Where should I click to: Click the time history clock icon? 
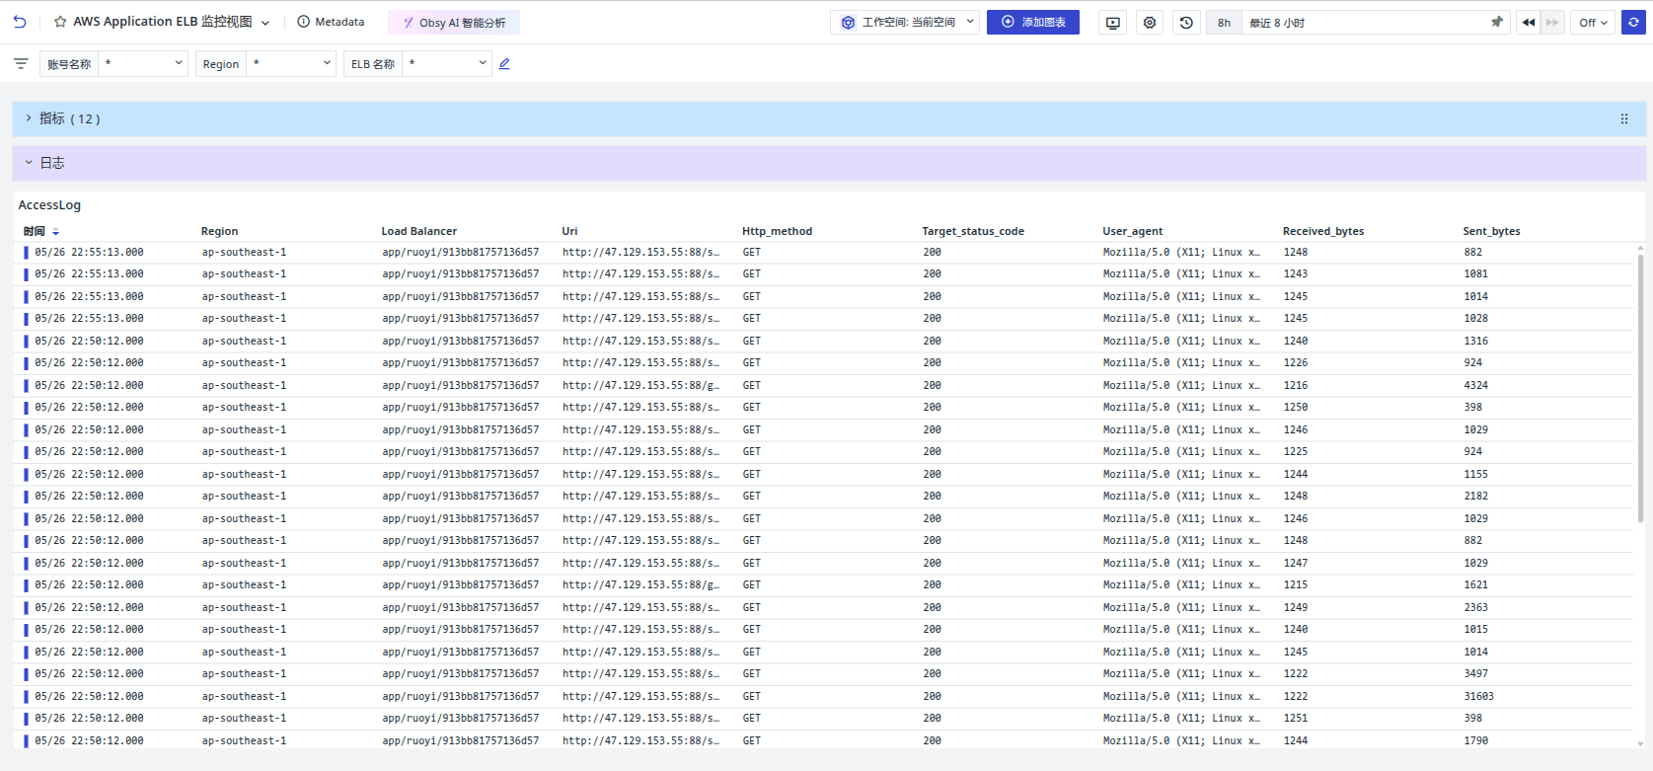coord(1186,23)
